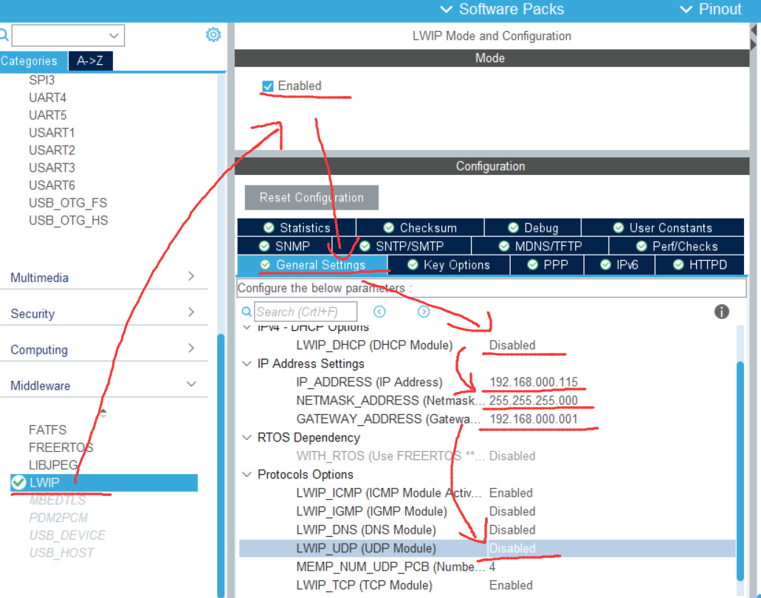761x598 pixels.
Task: Select USART1 peripheral
Action: tap(52, 132)
